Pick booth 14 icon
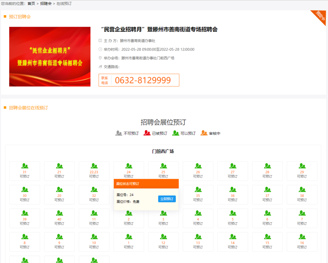Viewport: 328px width, 263px height. point(233,237)
